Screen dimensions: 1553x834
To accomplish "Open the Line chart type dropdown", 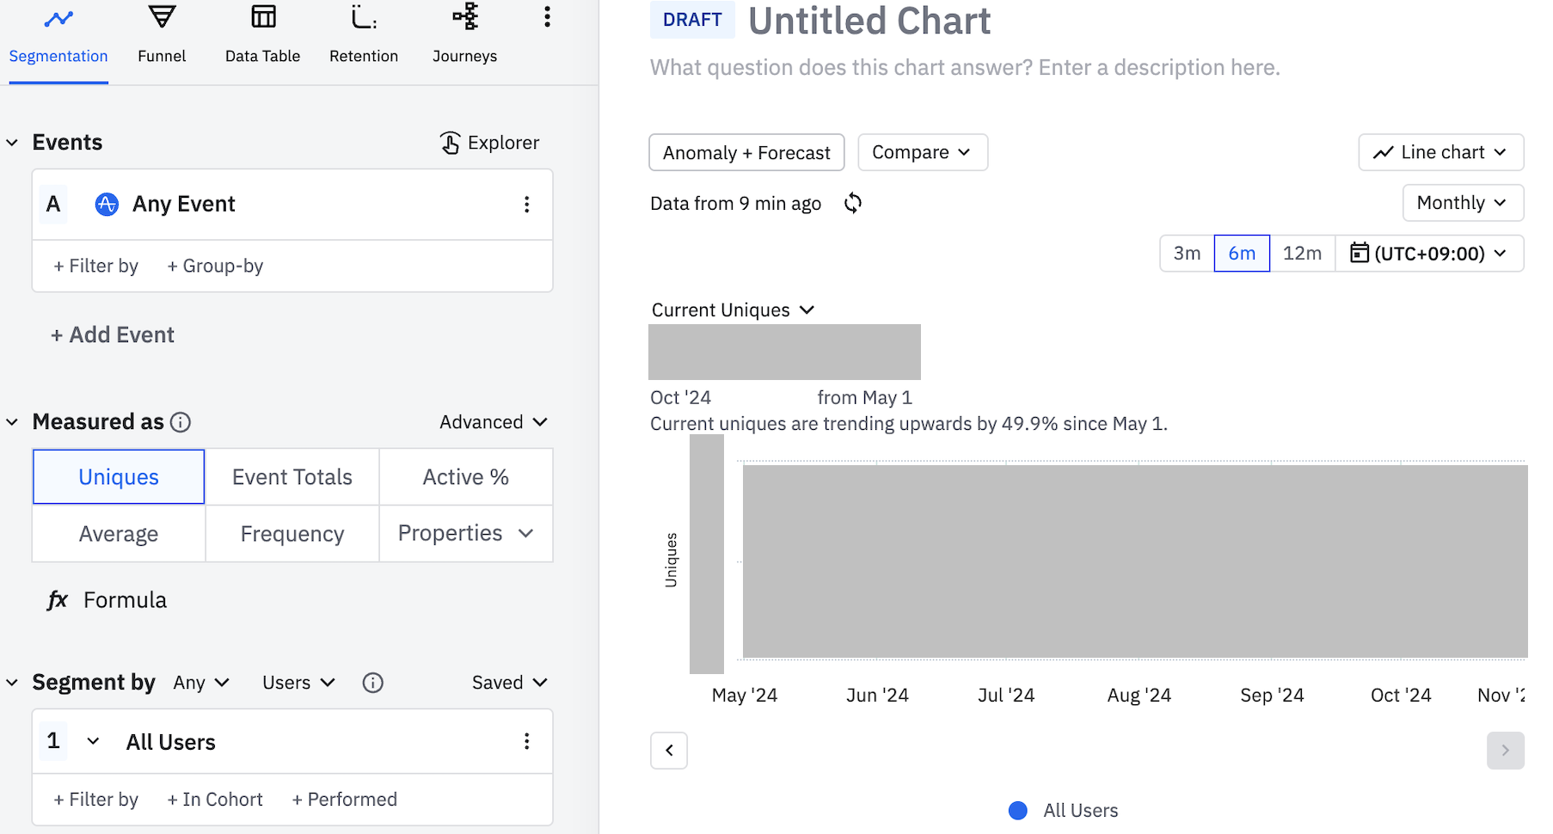I will coord(1440,152).
